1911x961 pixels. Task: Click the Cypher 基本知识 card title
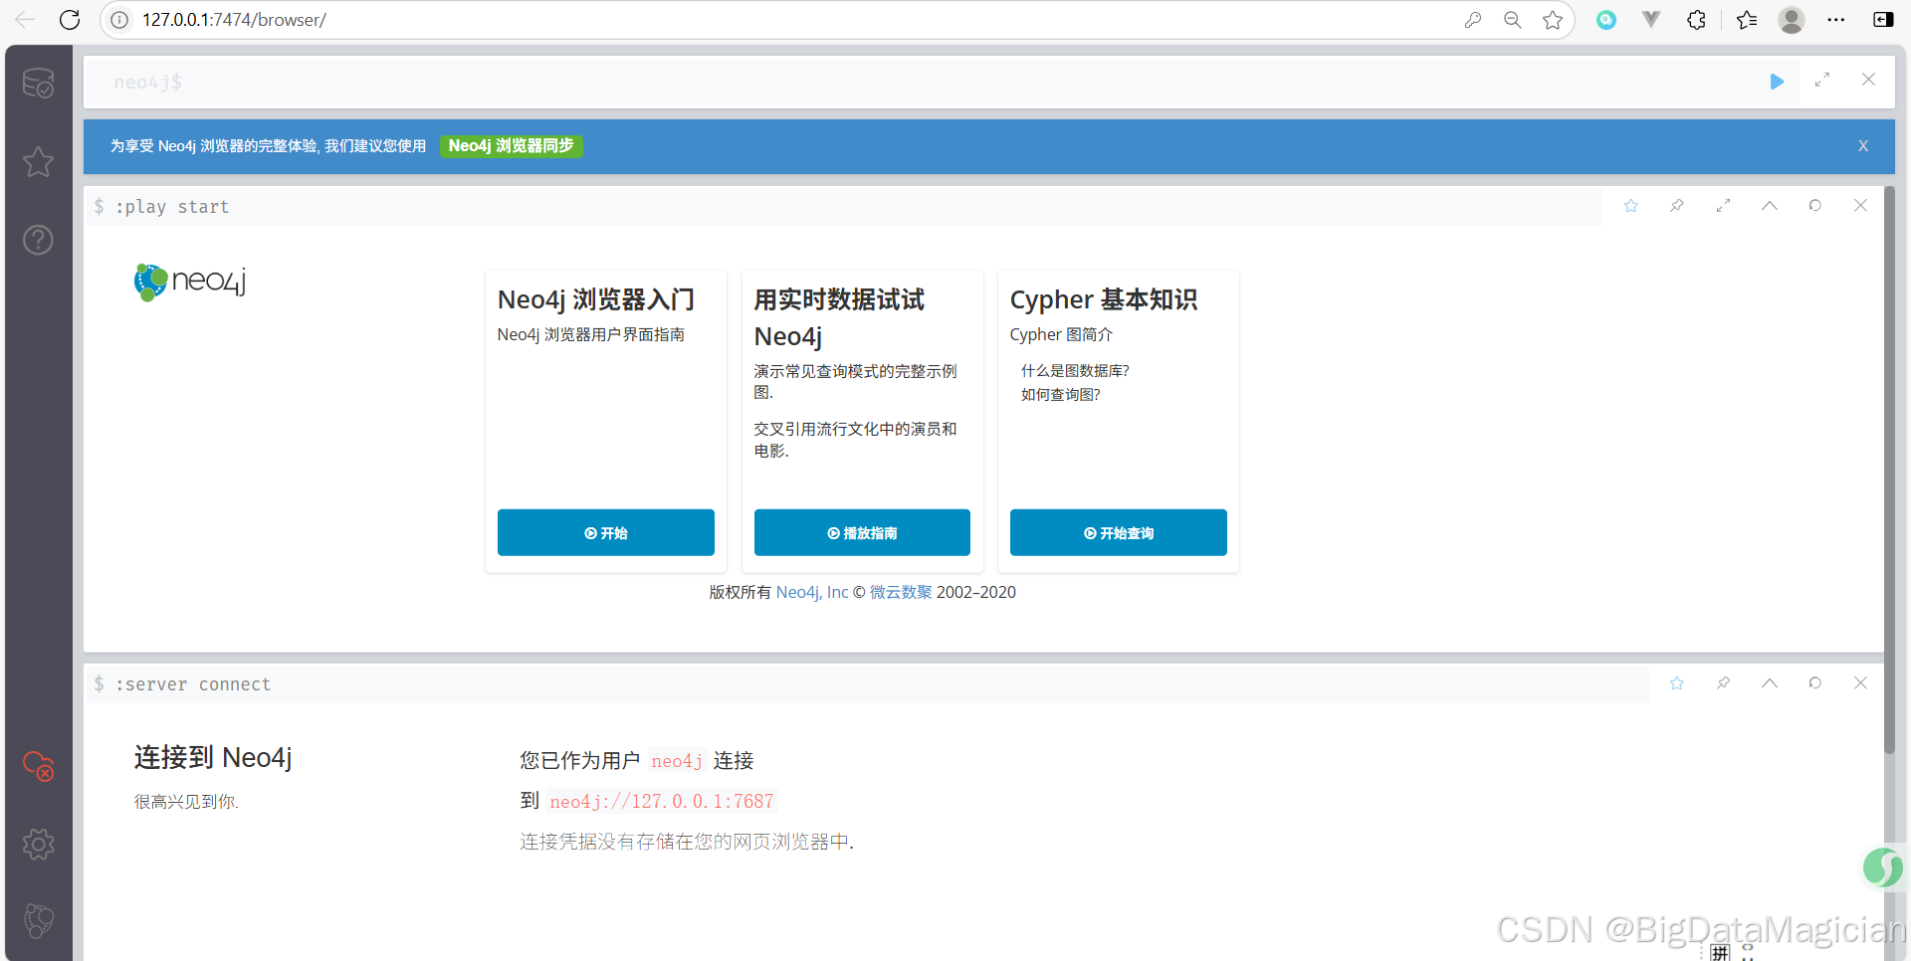click(1104, 299)
